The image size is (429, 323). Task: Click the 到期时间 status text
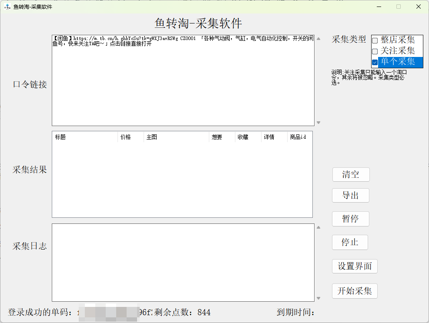click(x=295, y=312)
